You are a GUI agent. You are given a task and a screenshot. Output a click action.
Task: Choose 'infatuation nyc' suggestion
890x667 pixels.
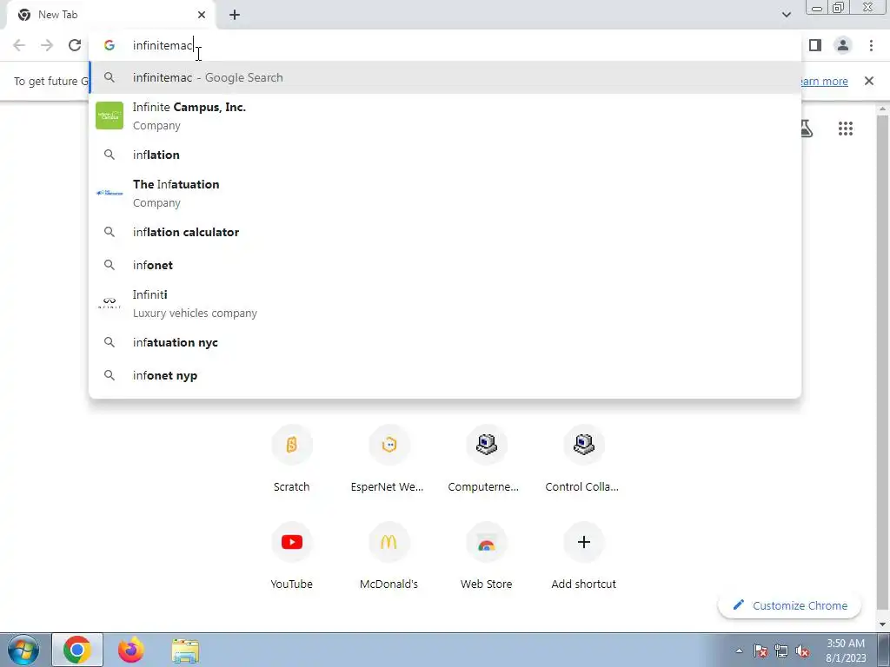click(x=445, y=342)
